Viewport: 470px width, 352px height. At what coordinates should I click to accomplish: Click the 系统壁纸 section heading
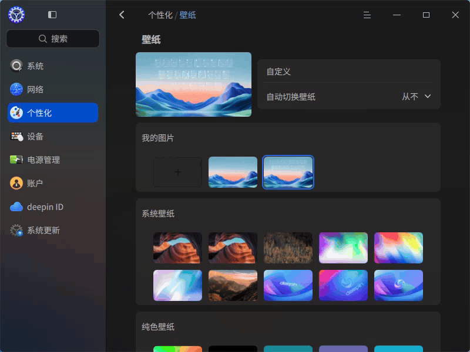coord(158,214)
